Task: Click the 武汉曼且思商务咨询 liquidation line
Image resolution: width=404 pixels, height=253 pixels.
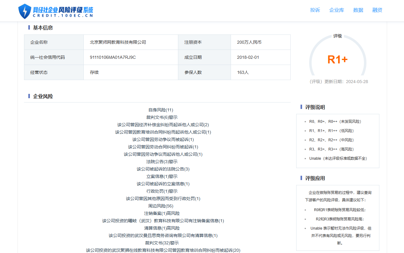Action: tap(163, 235)
